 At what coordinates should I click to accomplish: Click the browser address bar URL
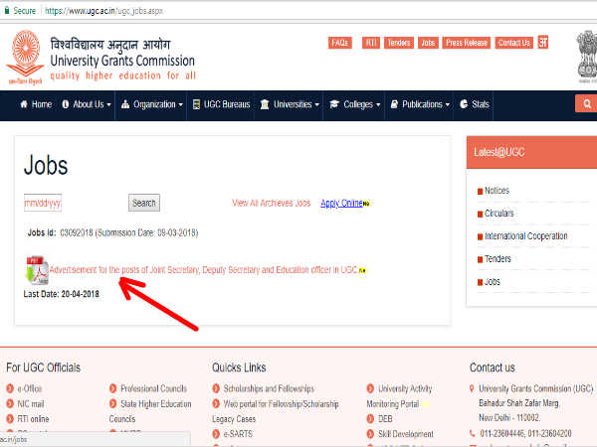(103, 11)
